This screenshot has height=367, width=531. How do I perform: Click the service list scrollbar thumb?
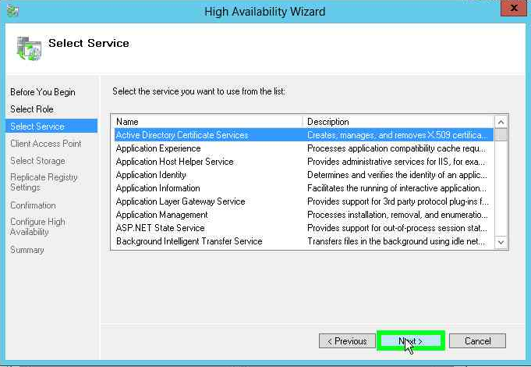pos(501,134)
